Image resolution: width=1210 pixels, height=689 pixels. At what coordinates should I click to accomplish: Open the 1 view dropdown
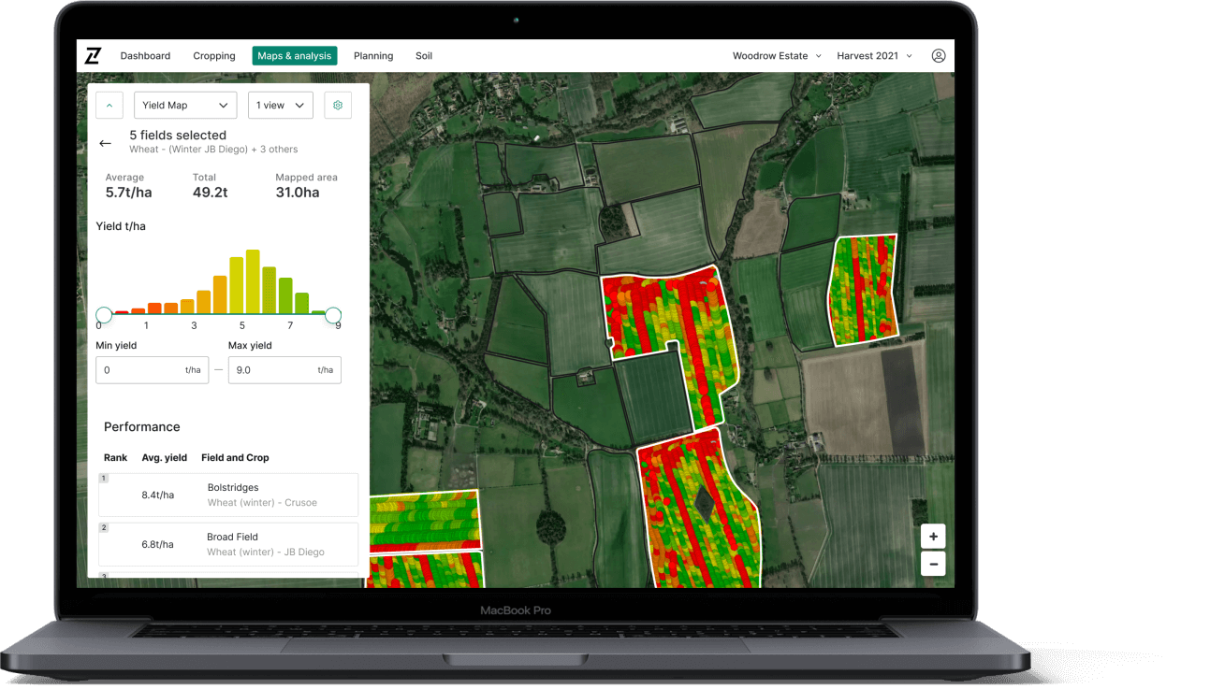coord(280,105)
